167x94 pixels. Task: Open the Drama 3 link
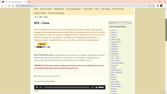coord(114,79)
